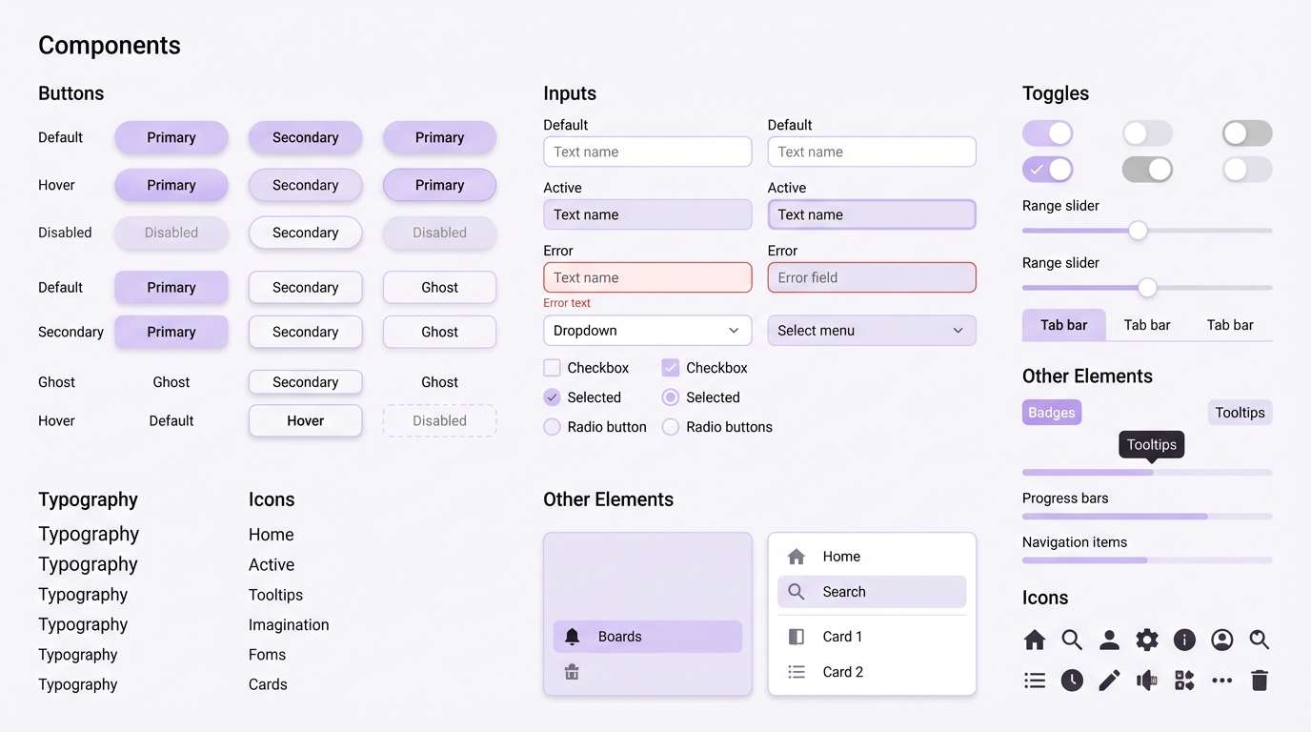Click the trash delete icon

(x=1260, y=680)
